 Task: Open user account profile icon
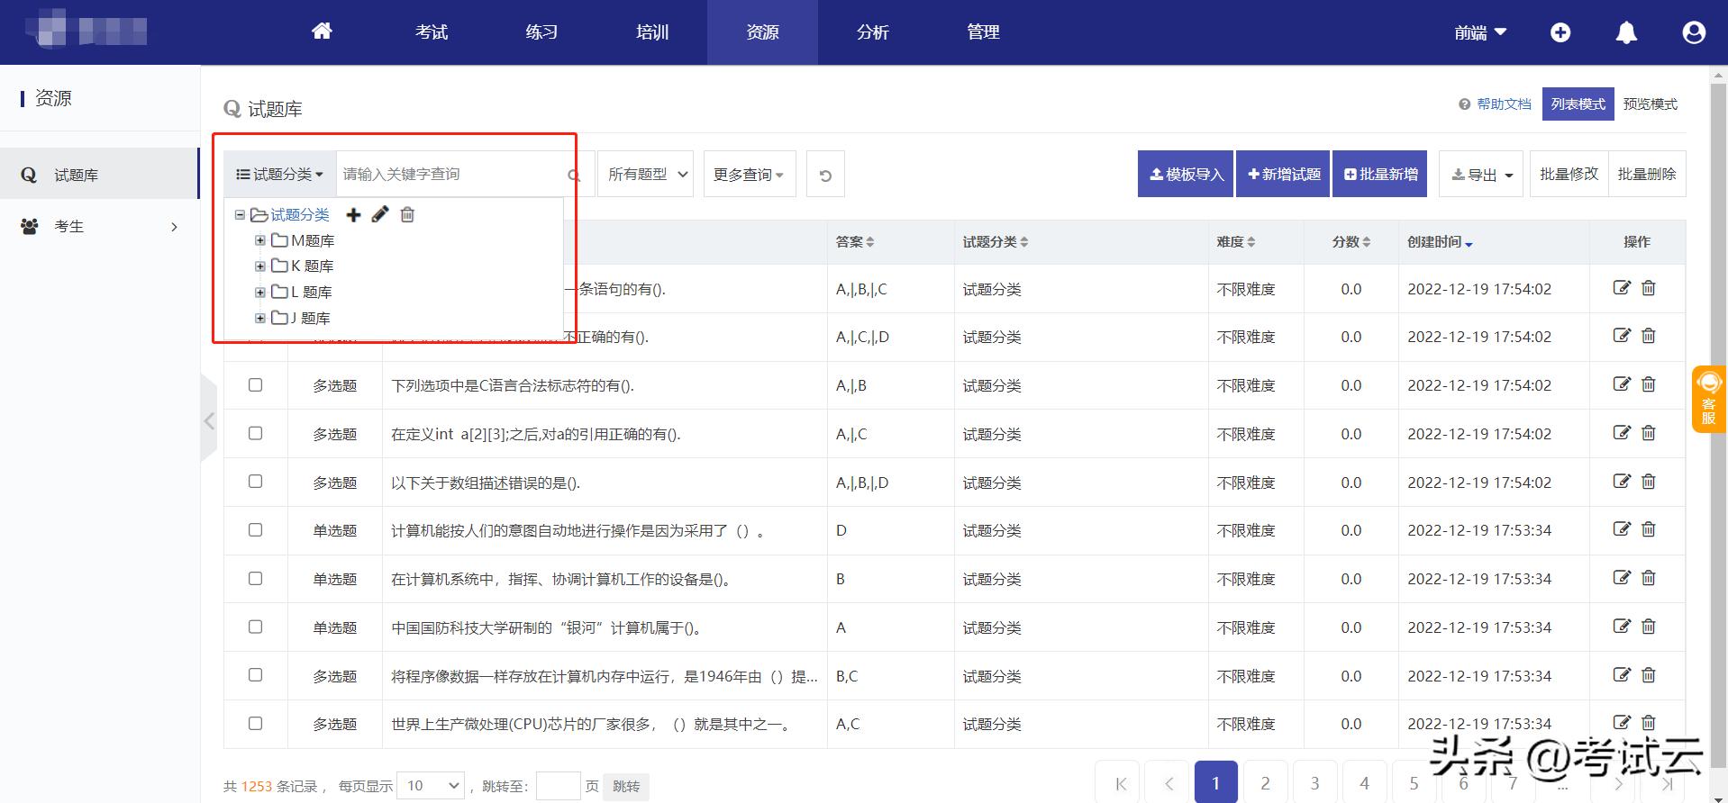(1694, 32)
